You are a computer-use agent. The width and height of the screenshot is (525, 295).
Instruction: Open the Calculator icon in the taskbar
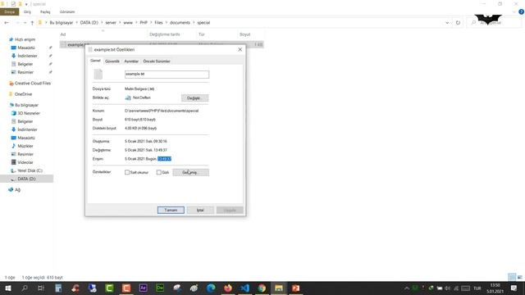pyautogui.click(x=58, y=288)
